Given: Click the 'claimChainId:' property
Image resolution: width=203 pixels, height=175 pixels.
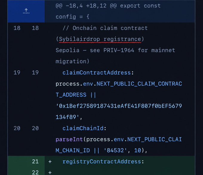Looking at the screenshot, I should click(x=84, y=128).
